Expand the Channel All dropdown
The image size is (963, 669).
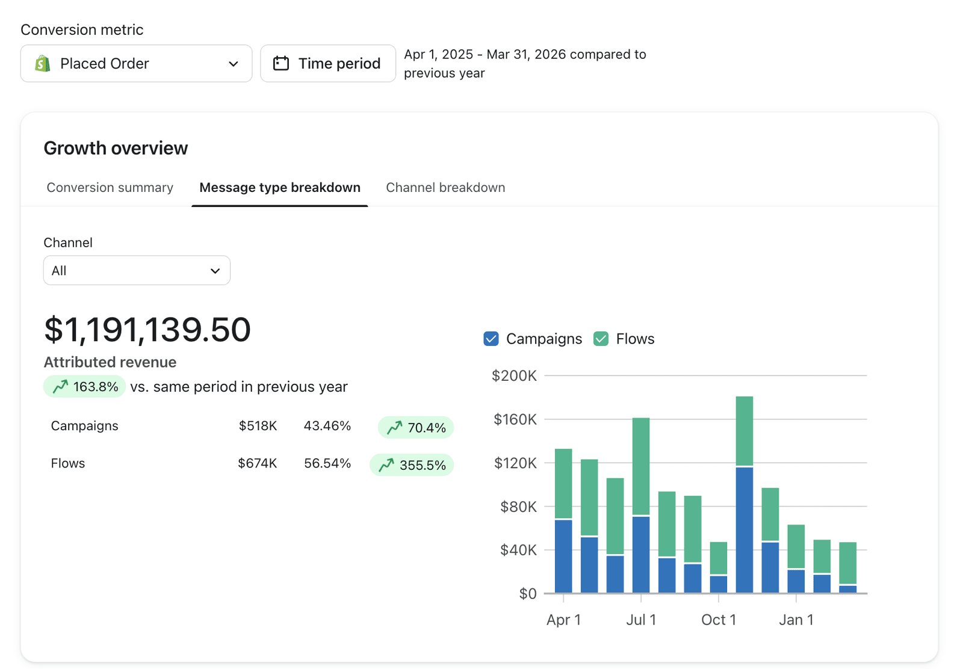(x=137, y=271)
